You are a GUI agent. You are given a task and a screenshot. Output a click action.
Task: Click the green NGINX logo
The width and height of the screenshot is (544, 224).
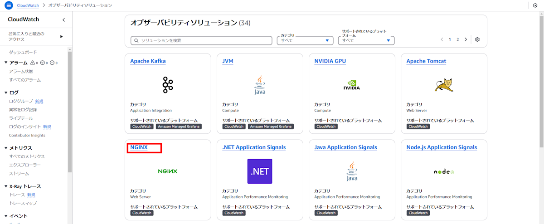[x=168, y=171]
